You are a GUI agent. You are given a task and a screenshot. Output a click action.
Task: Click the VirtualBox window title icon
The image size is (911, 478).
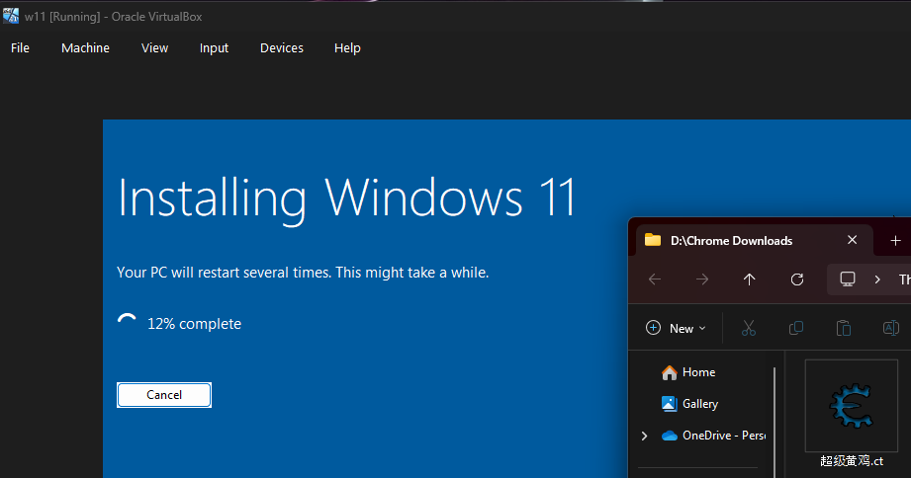point(11,16)
